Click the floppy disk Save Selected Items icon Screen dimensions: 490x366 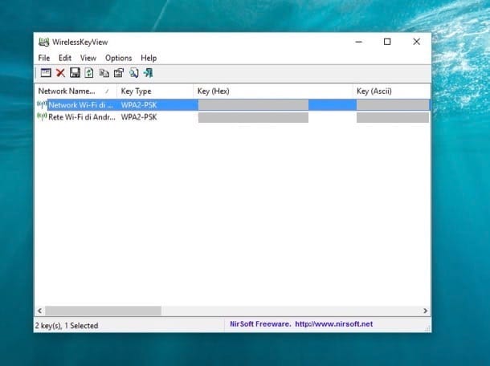click(x=75, y=73)
